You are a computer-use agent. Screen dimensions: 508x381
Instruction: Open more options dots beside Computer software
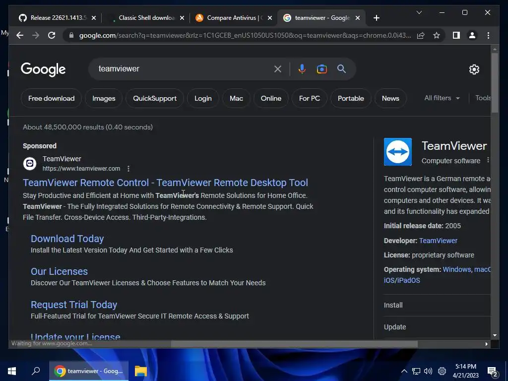click(488, 160)
